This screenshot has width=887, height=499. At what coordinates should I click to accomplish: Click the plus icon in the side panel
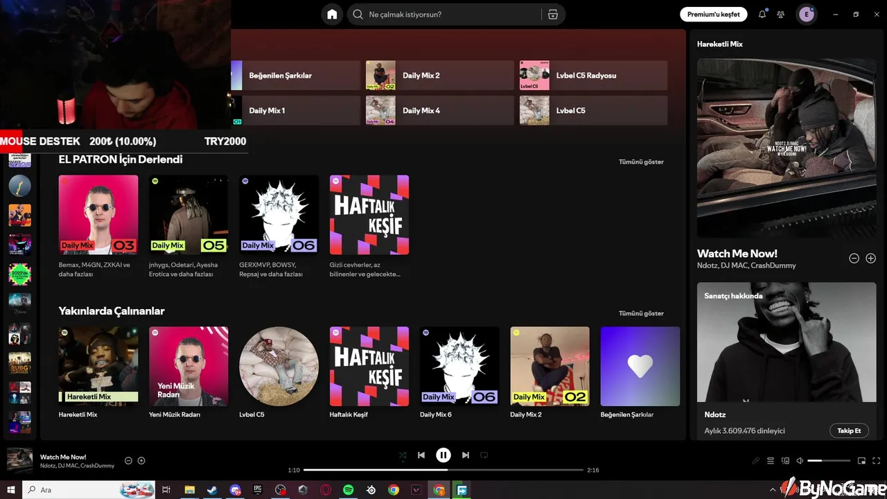pos(871,259)
